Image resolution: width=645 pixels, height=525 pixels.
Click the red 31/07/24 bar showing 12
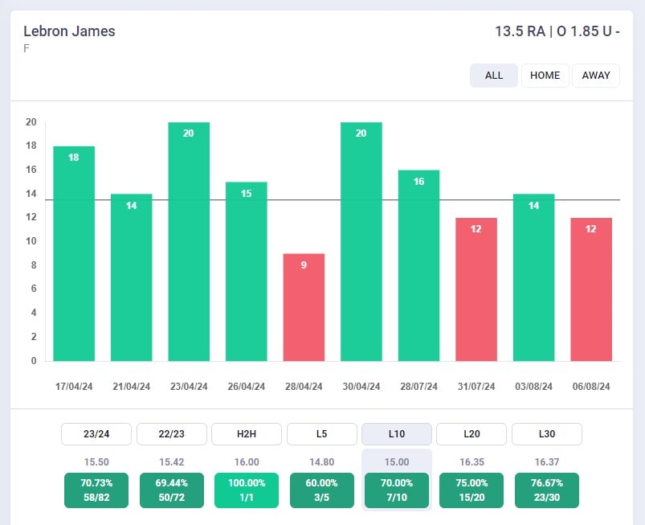(476, 289)
